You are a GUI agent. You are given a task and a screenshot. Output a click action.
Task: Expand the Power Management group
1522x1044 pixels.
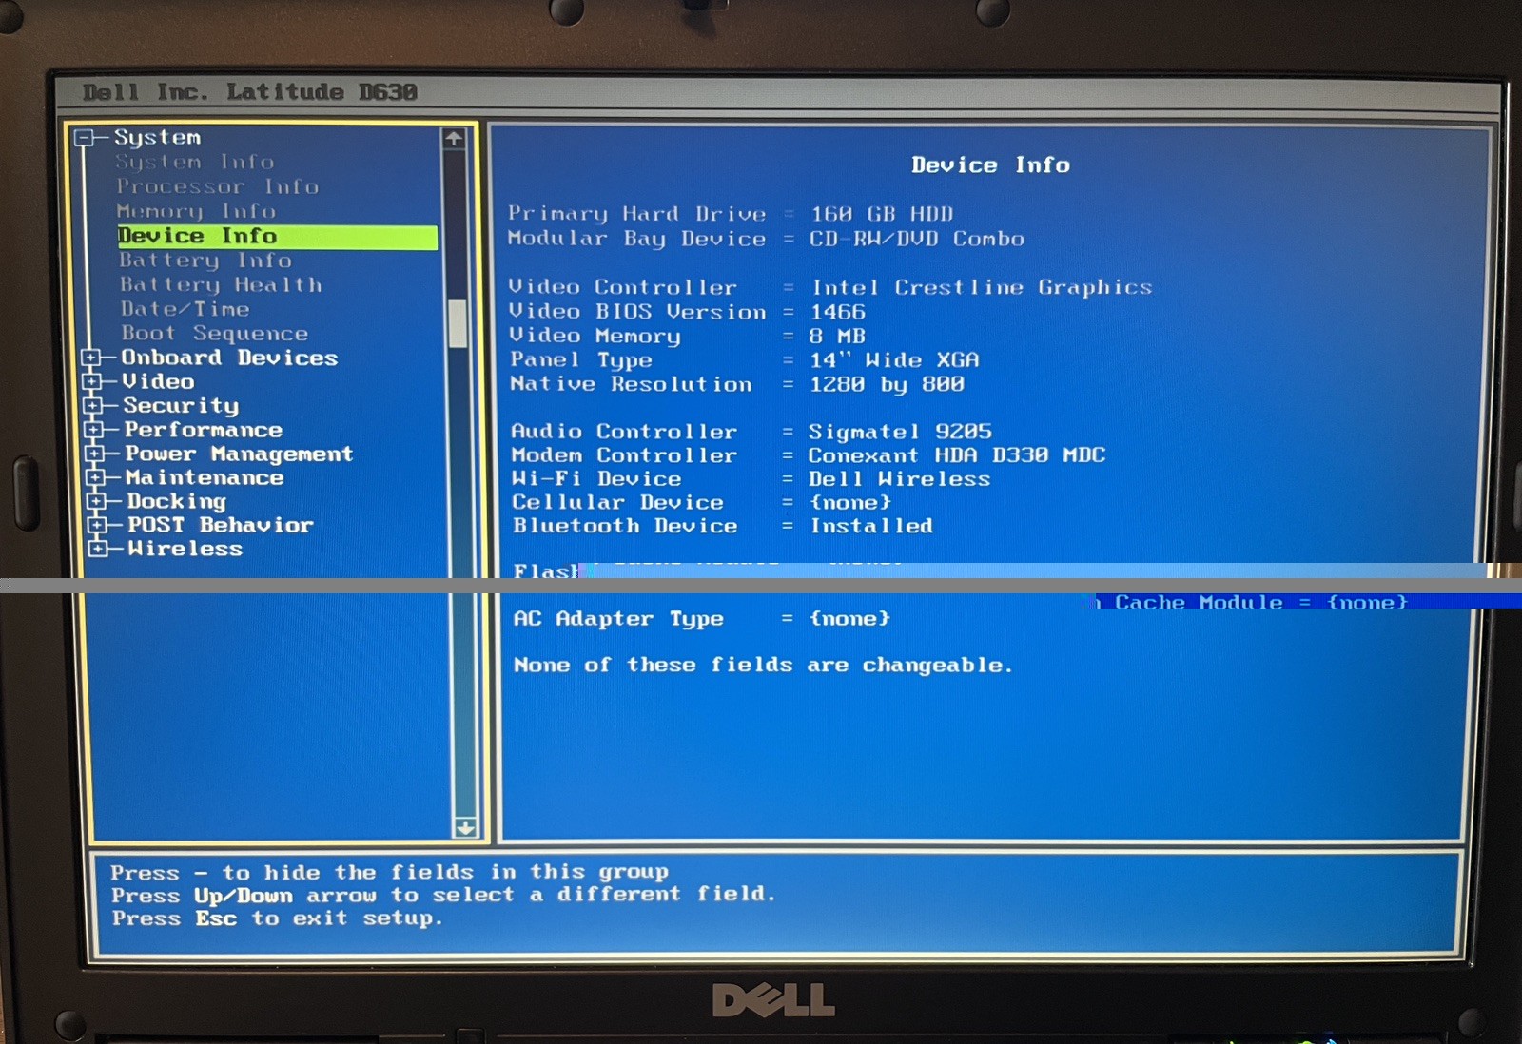(x=95, y=454)
